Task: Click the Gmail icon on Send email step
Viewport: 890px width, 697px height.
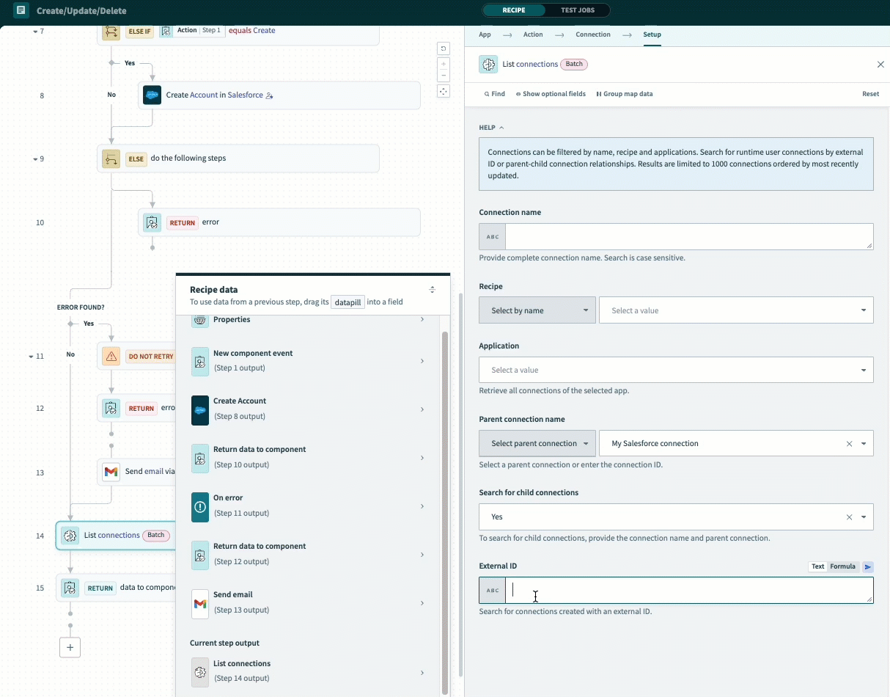Action: pyautogui.click(x=111, y=472)
